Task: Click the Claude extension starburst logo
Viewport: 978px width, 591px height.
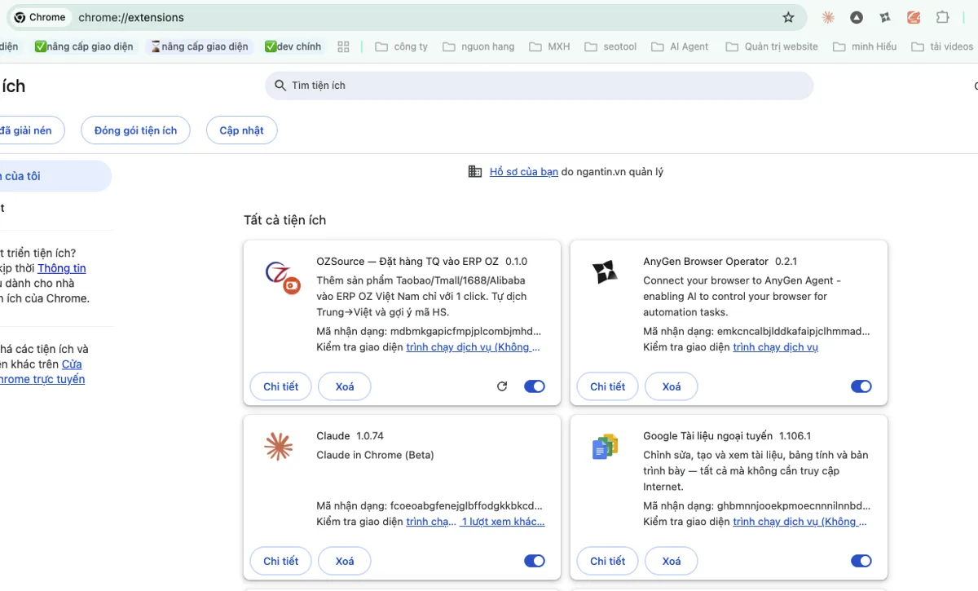Action: pos(279,446)
